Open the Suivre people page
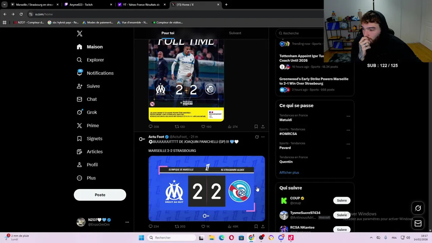Screen dimensions: 432x243 click(x=88, y=86)
